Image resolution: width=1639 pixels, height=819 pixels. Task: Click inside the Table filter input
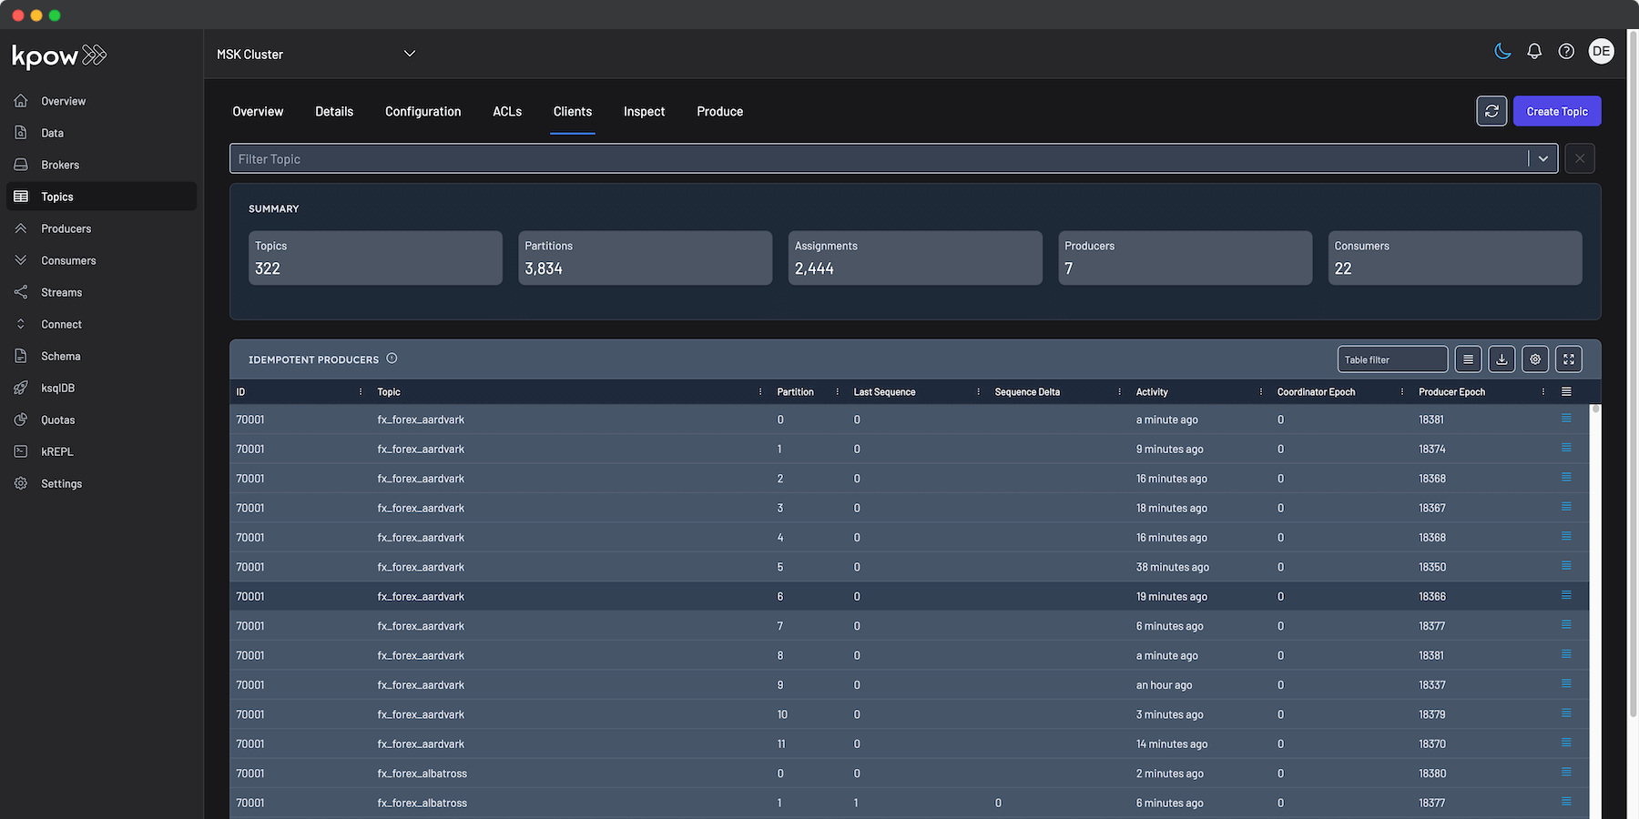click(1392, 359)
